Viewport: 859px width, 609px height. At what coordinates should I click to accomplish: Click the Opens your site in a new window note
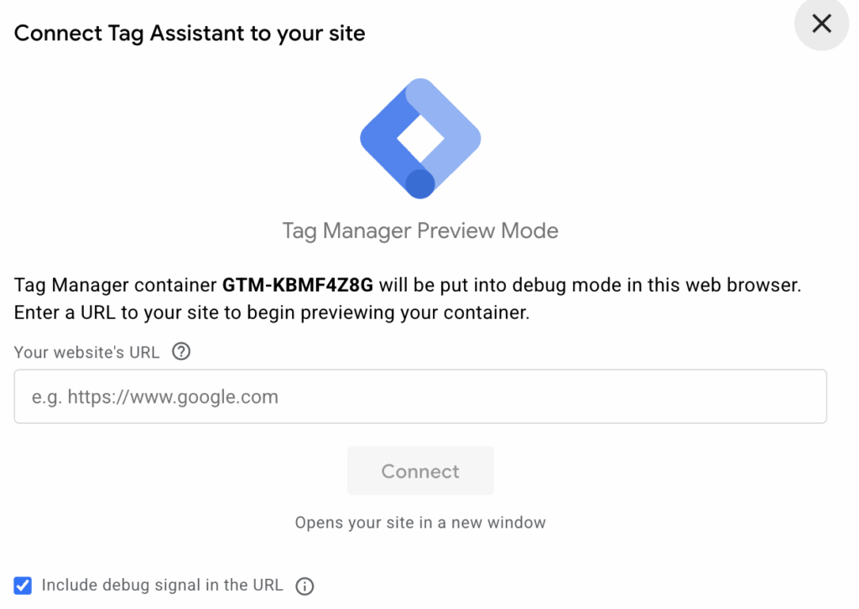(x=420, y=523)
